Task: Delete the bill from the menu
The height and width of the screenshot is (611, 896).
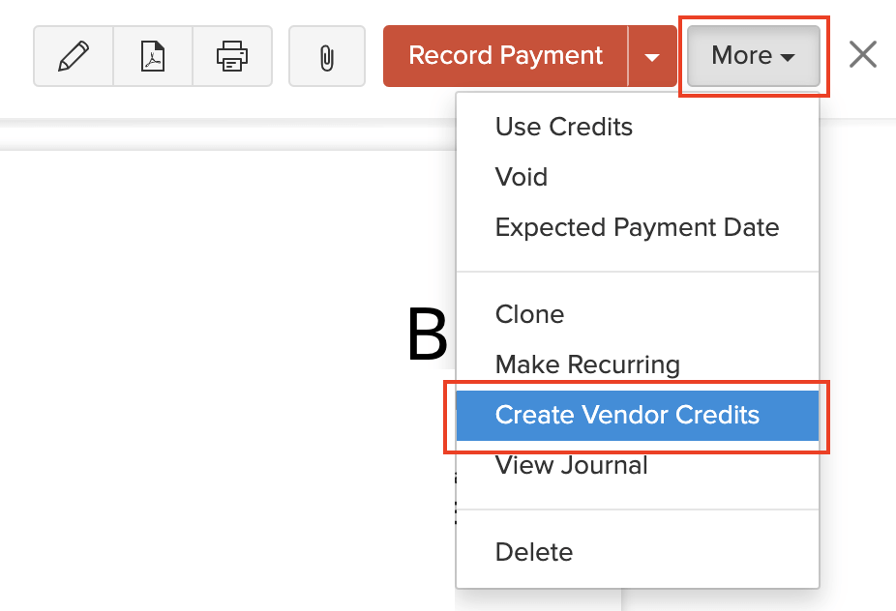Action: [534, 552]
